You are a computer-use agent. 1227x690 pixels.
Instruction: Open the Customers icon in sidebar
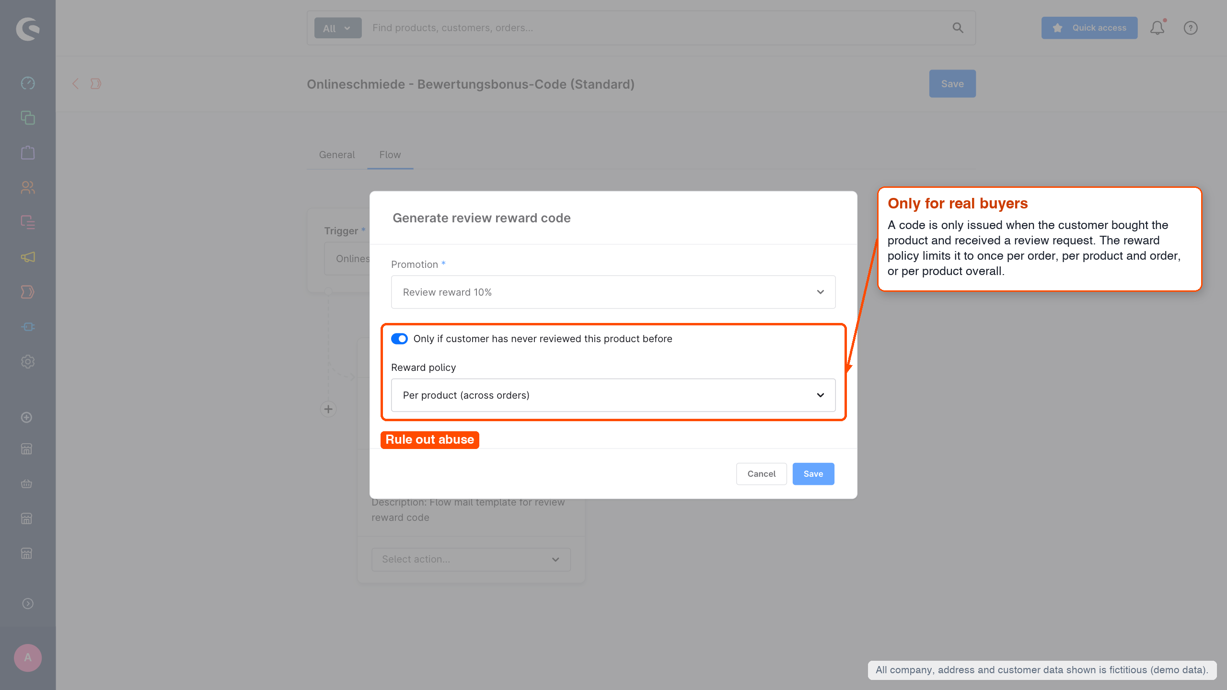point(28,187)
